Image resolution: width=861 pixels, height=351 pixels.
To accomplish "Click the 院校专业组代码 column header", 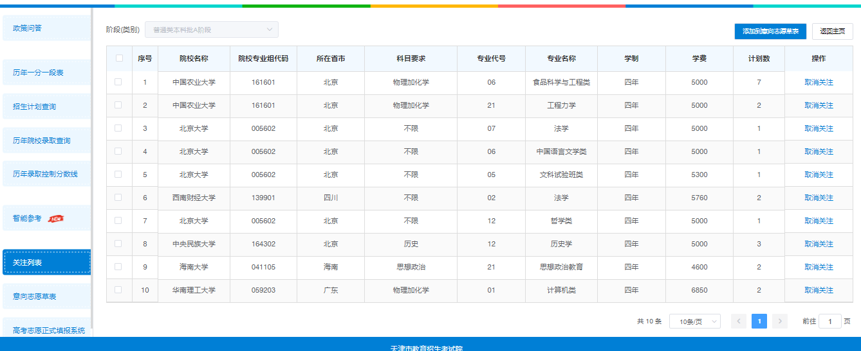I will click(263, 58).
